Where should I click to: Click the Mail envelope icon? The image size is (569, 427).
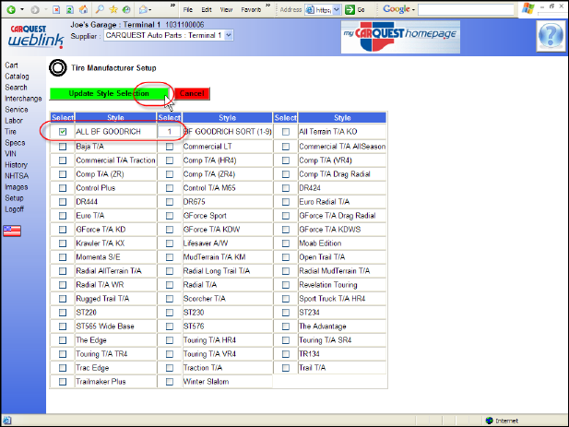[143, 9]
